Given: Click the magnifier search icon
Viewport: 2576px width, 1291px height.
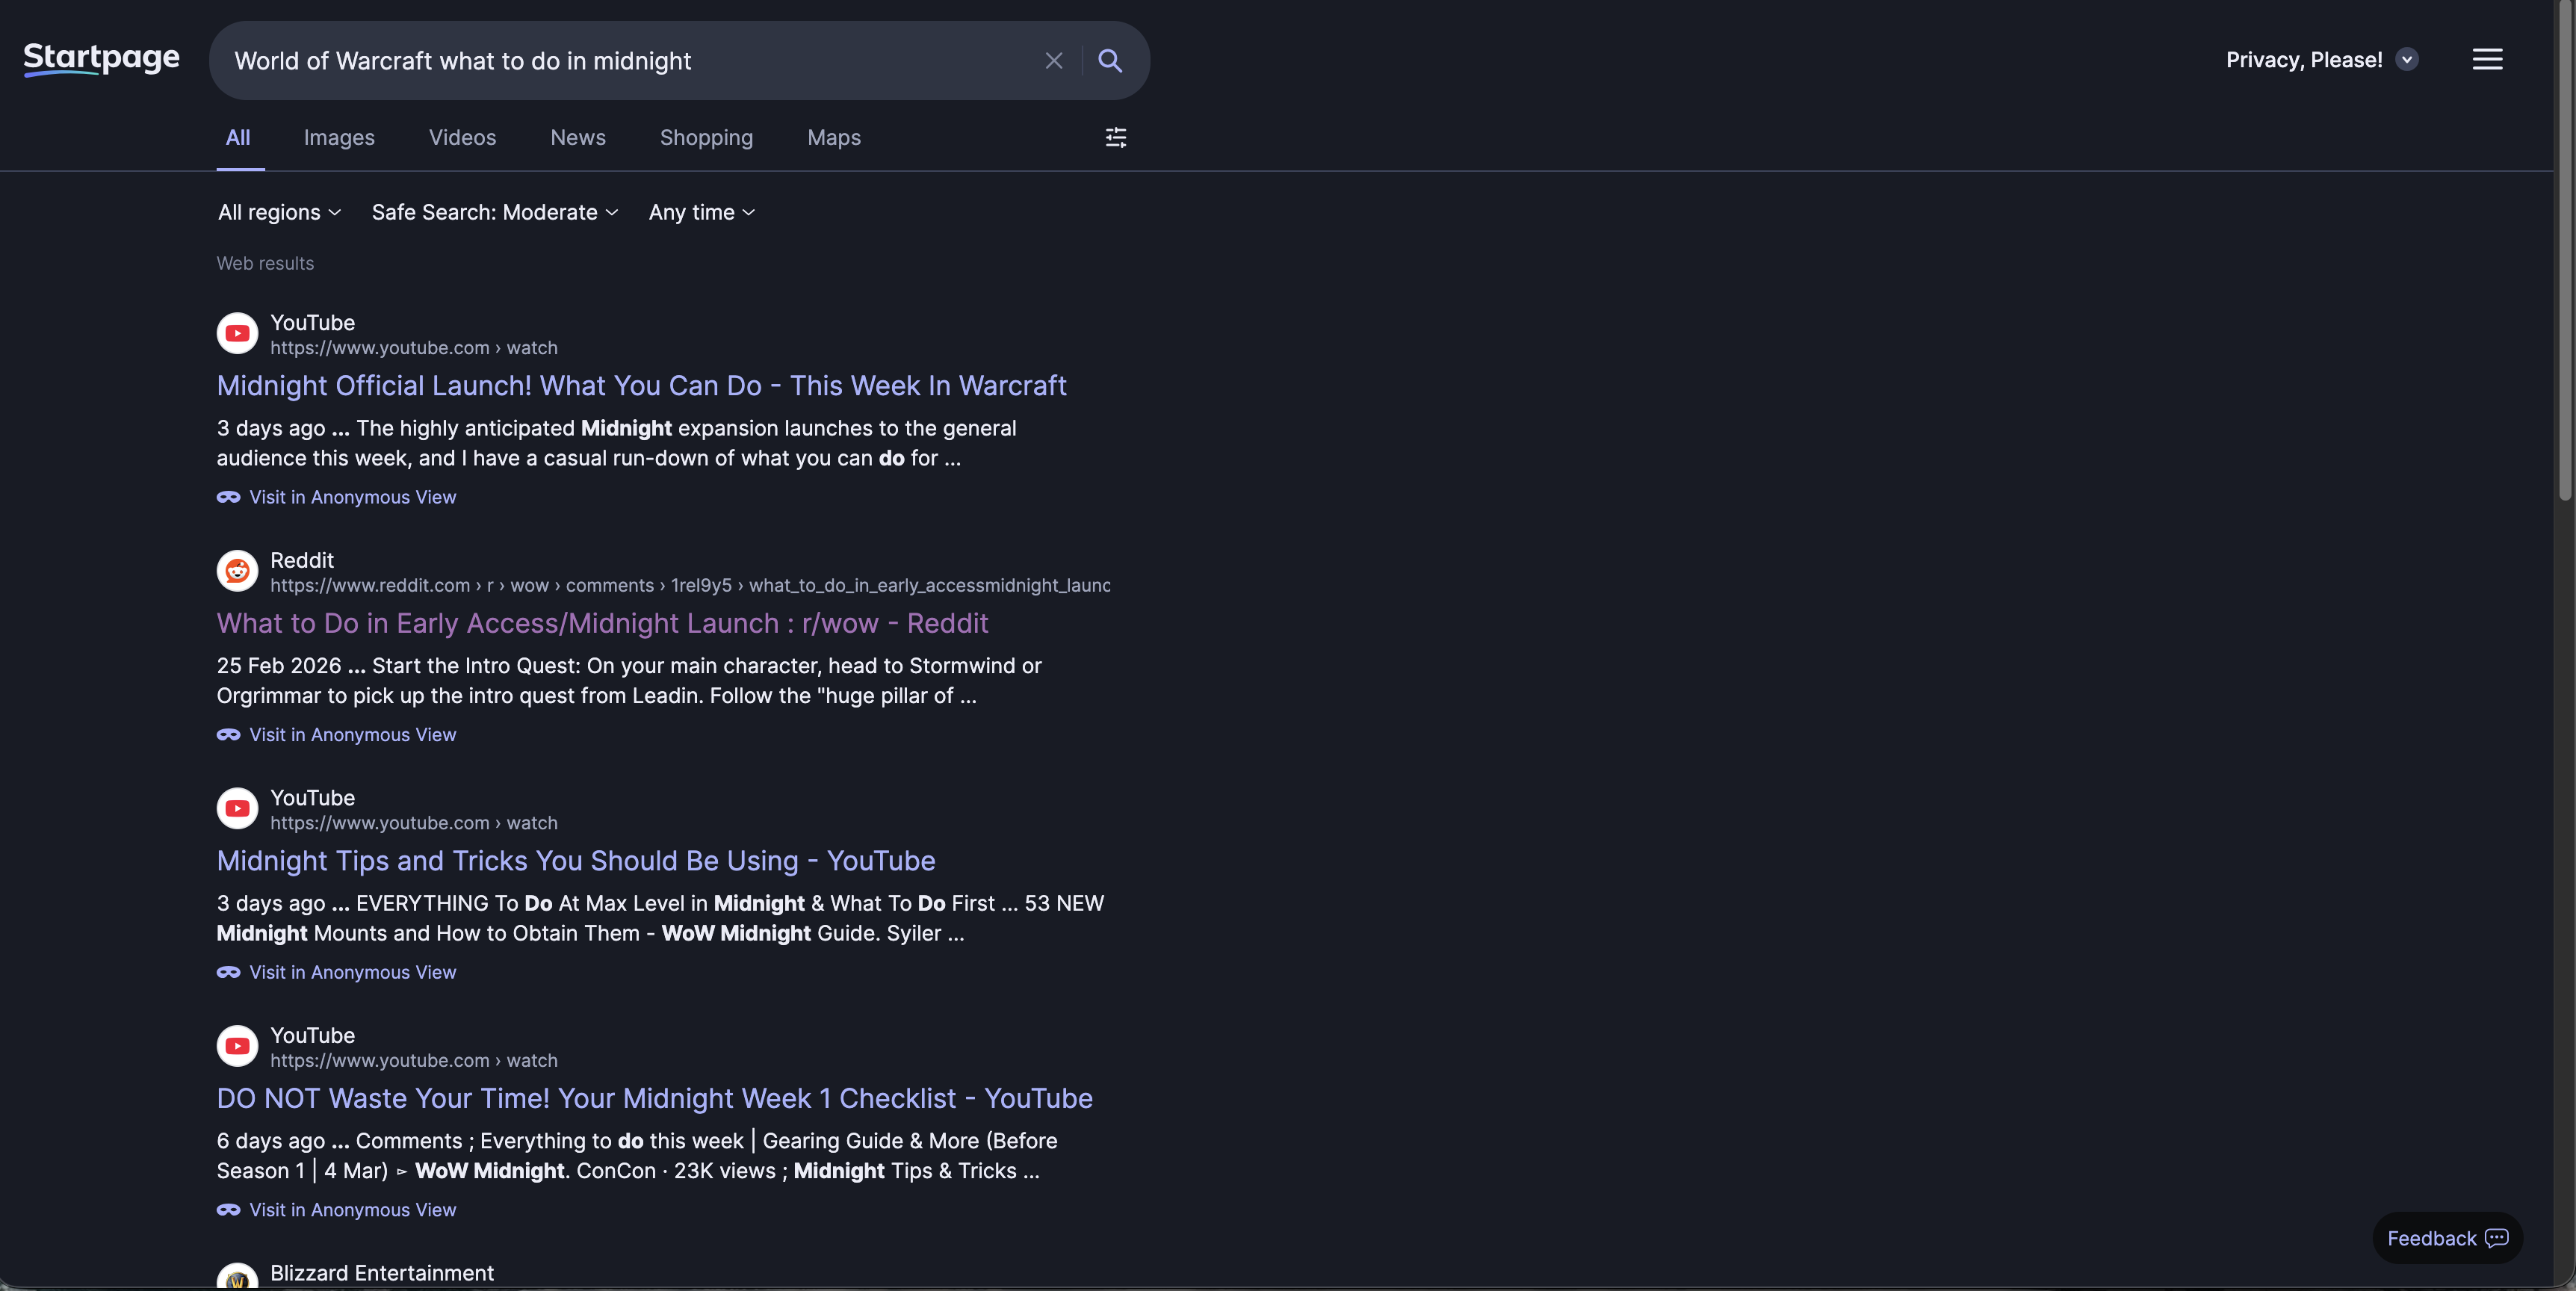Looking at the screenshot, I should [1110, 61].
